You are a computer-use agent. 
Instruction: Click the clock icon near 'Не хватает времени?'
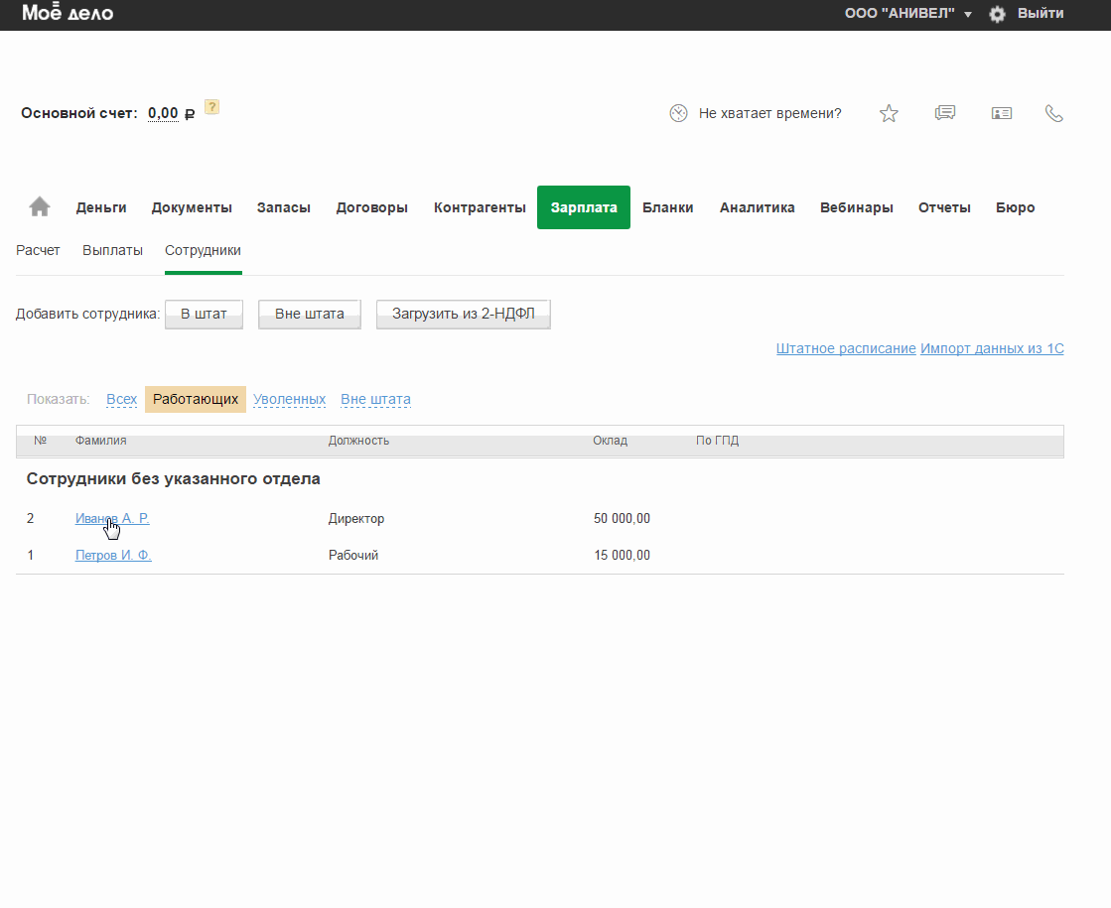(x=678, y=113)
